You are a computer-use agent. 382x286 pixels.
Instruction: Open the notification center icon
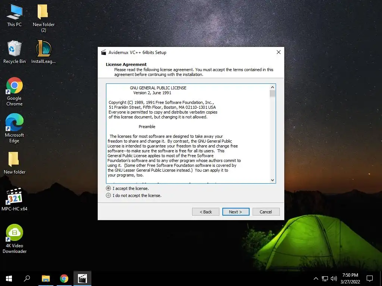[370, 279]
